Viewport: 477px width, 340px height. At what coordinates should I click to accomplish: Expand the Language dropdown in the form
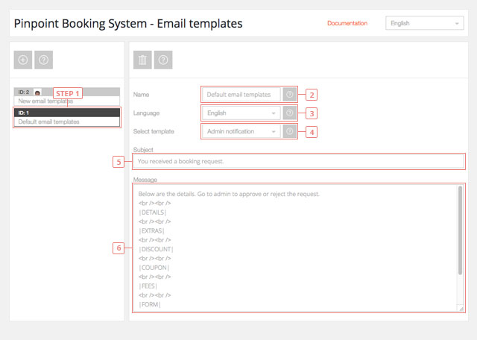coord(241,113)
